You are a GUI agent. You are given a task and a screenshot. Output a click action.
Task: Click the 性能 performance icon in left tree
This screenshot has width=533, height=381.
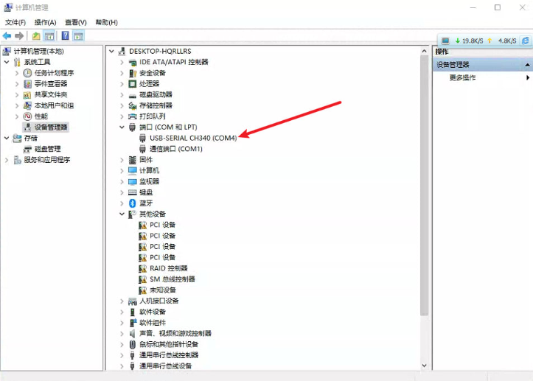click(27, 116)
